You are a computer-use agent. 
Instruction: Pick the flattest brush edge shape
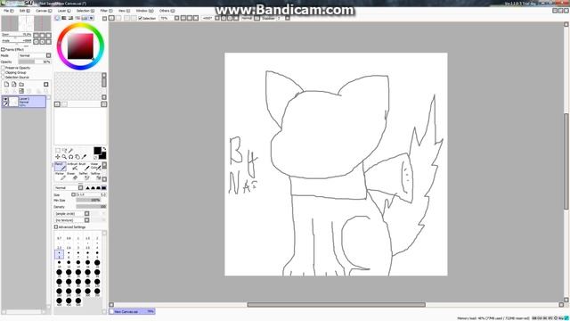click(104, 188)
